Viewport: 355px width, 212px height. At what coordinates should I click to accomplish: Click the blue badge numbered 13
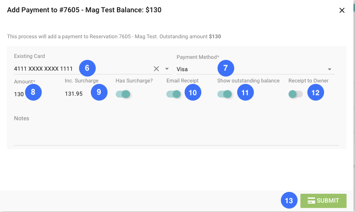tap(289, 201)
